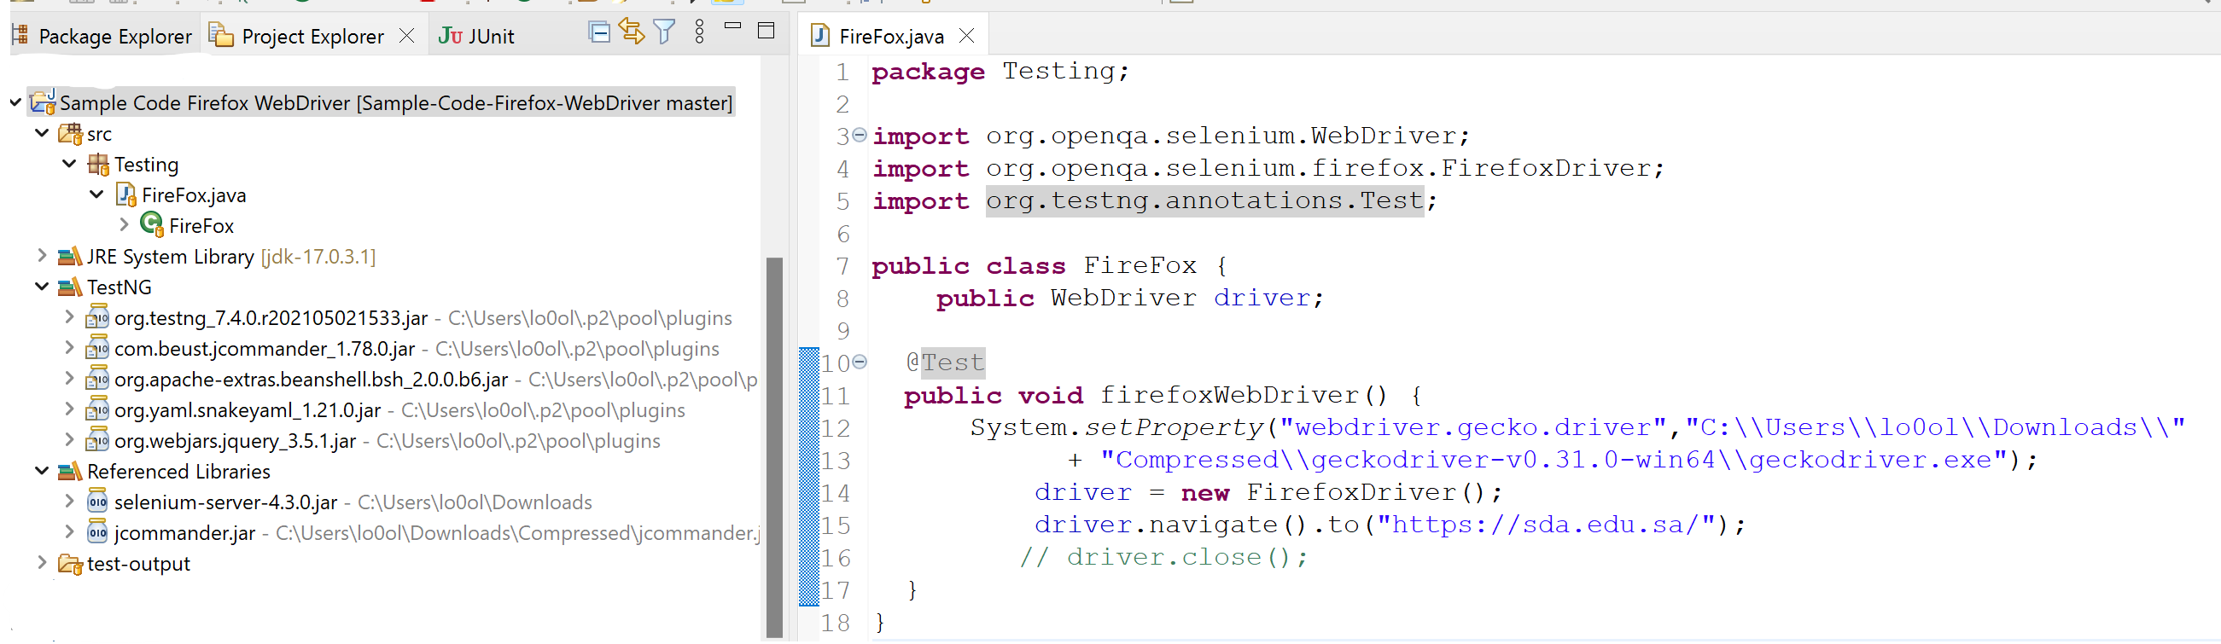Image resolution: width=2221 pixels, height=644 pixels.
Task: Expand the selenium-server-4.3.0.jar entry
Action: pos(70,501)
